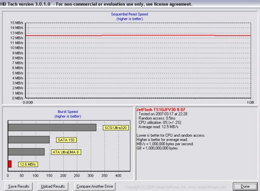Click the 0 MB/s axis label

17,98
